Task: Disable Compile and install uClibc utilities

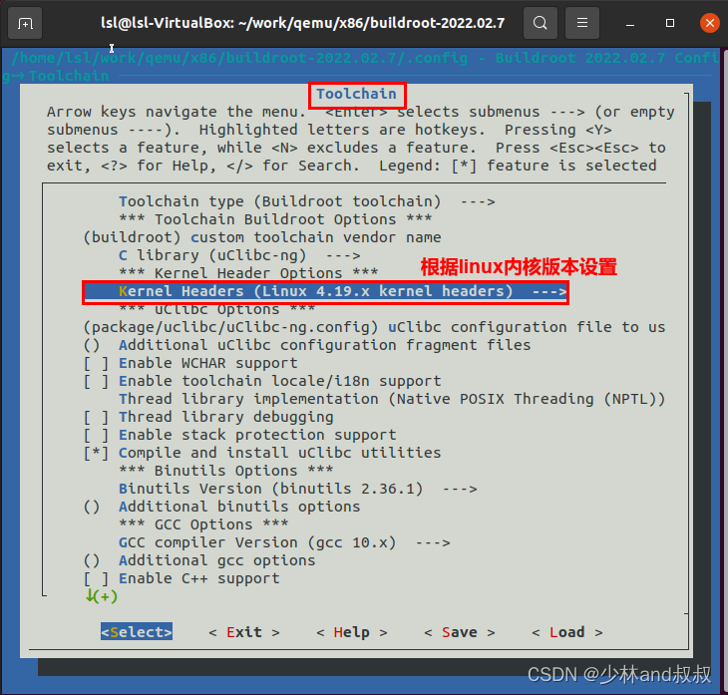Action: pyautogui.click(x=262, y=453)
